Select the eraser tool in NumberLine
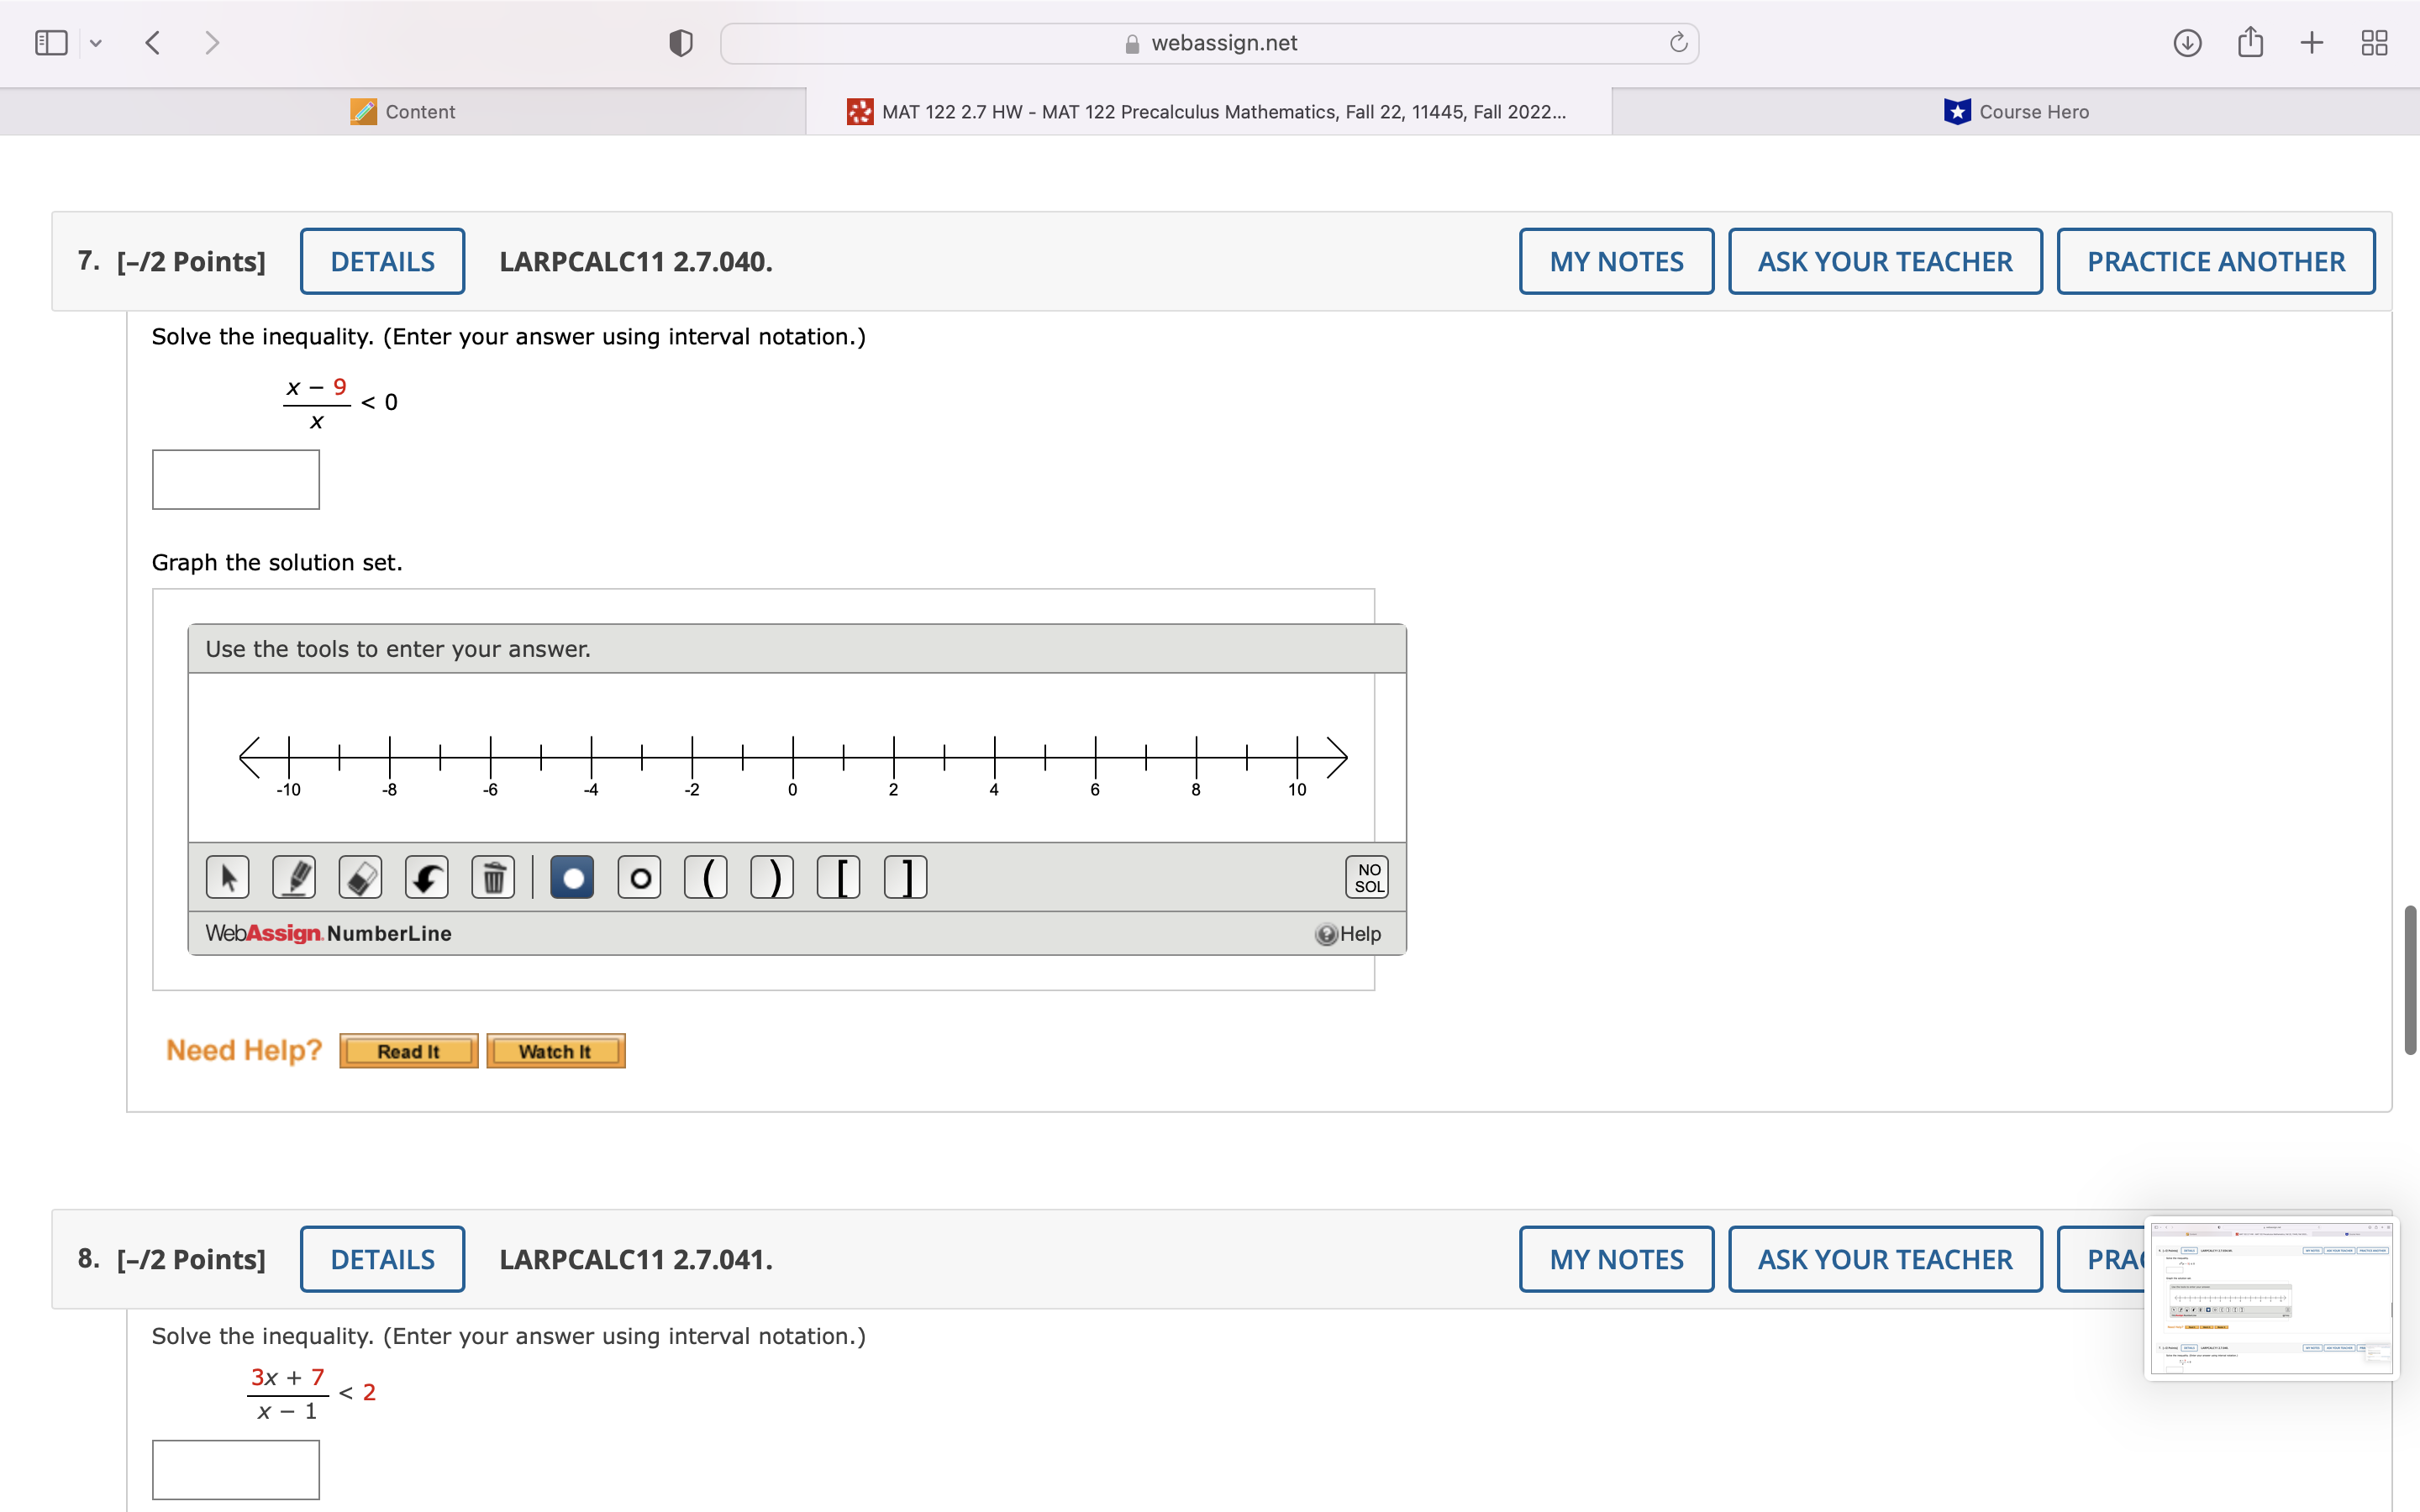This screenshot has width=2420, height=1512. pyautogui.click(x=360, y=877)
